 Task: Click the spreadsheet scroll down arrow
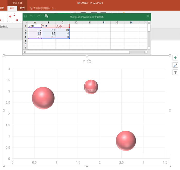[149, 48]
